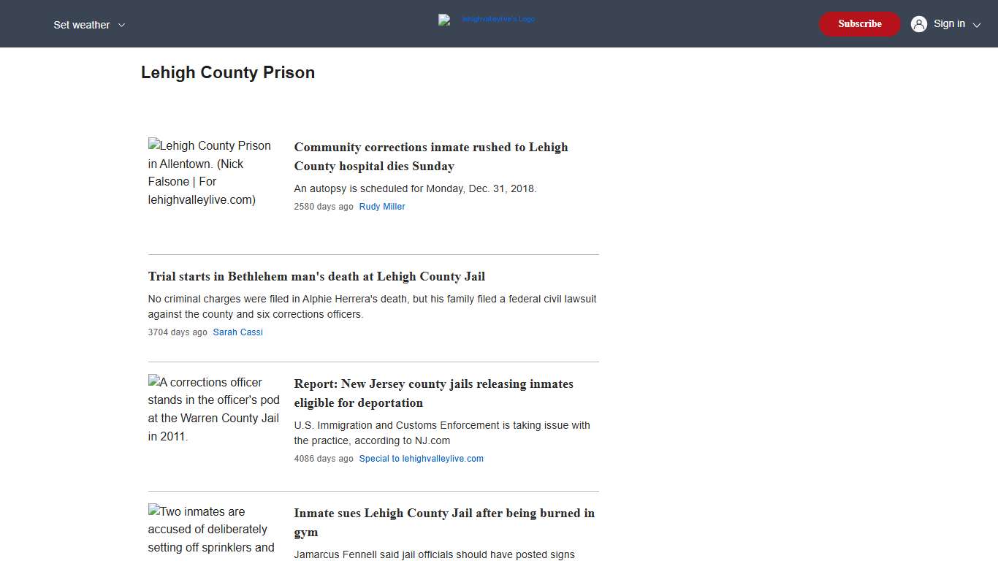Click the Set weather menu item
This screenshot has height=561, width=998.
coord(81,24)
